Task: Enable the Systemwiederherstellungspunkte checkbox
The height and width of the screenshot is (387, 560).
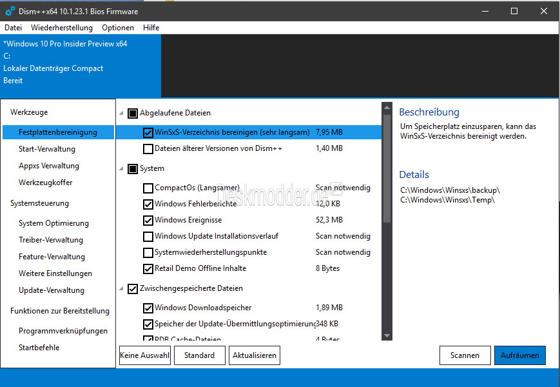Action: 149,252
